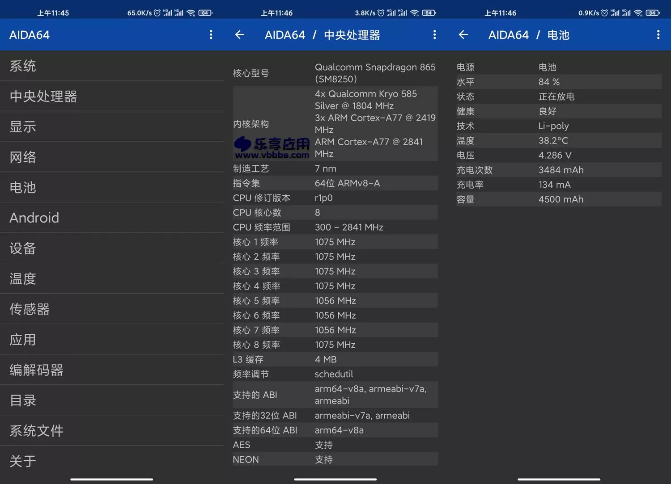Viewport: 671px width, 484px height.
Task: Tap the back arrow on 中央处理器 page
Action: (x=240, y=35)
